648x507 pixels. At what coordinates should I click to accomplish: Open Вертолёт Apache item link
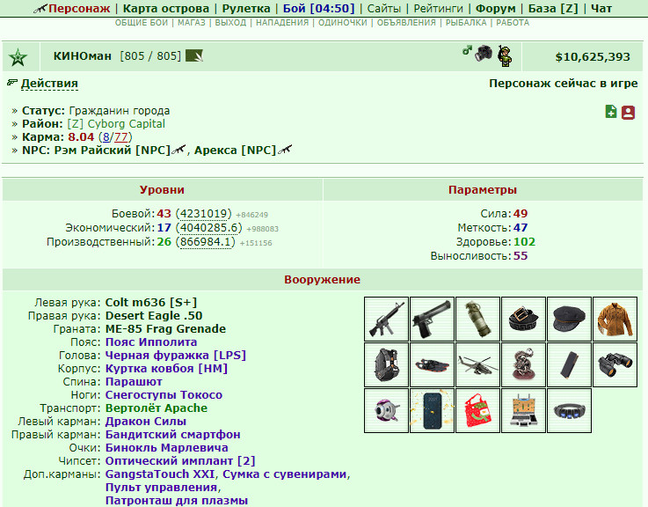pos(157,408)
